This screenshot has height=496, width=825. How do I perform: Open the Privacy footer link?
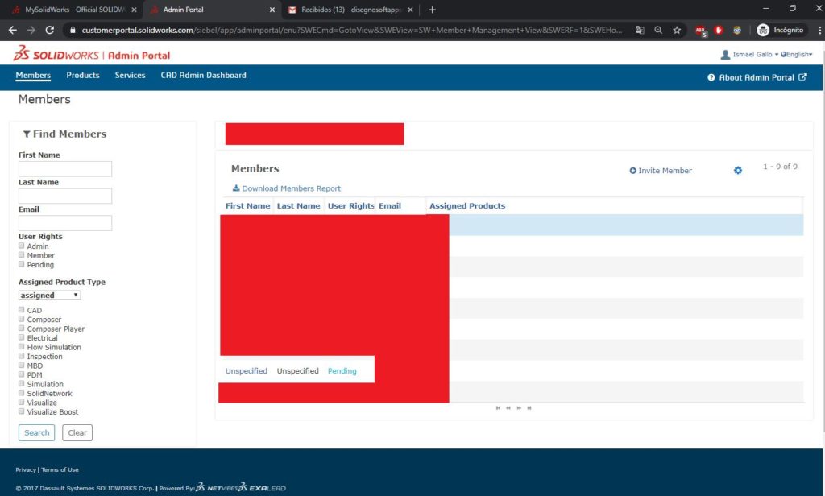coord(26,469)
